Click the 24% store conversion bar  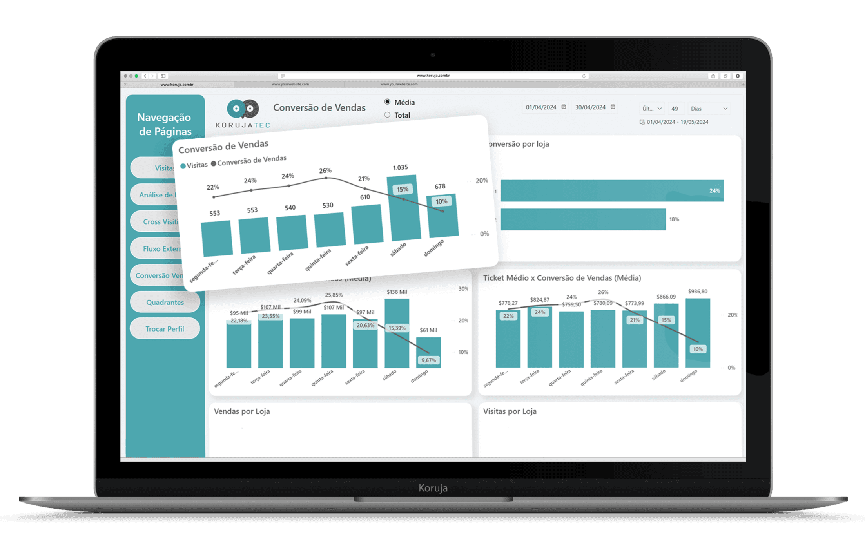point(612,191)
